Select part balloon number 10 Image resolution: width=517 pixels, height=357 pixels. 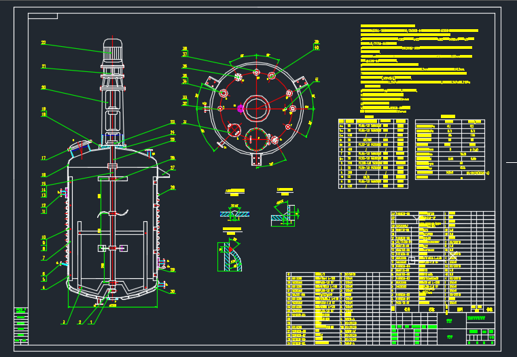(x=43, y=238)
